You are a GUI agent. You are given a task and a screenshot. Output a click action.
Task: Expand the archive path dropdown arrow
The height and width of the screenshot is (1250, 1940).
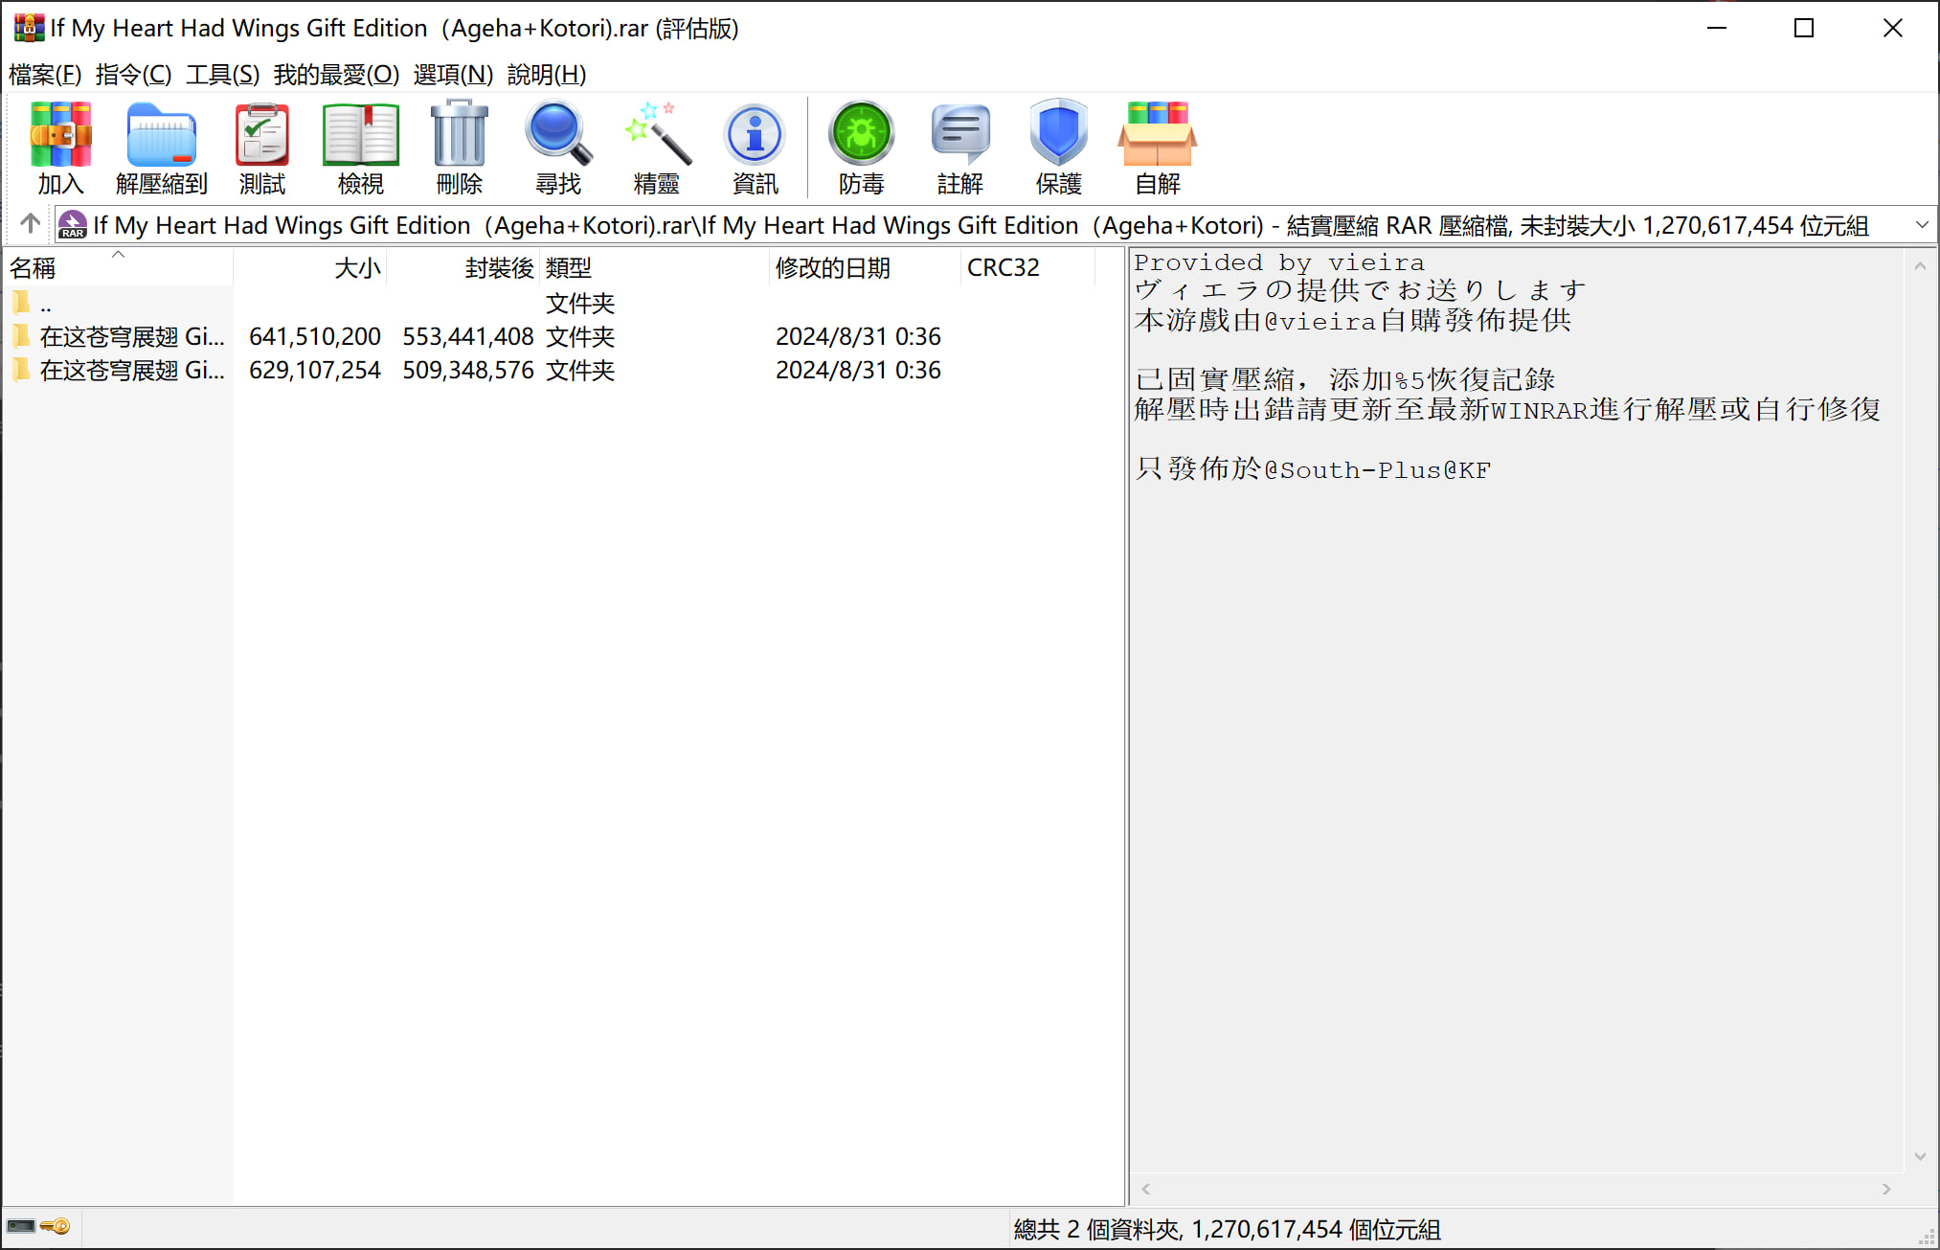[x=1921, y=225]
